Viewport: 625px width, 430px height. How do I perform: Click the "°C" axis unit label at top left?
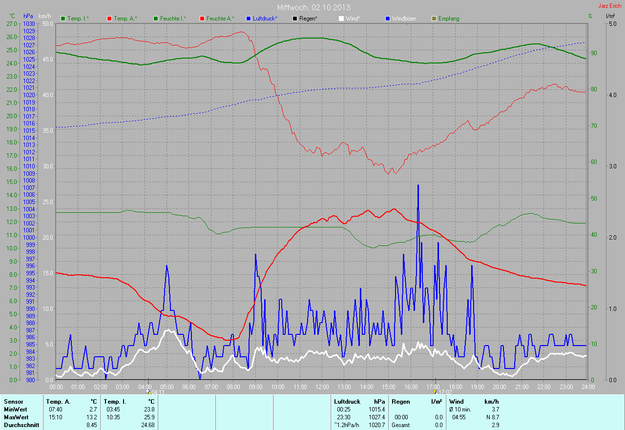(12, 16)
